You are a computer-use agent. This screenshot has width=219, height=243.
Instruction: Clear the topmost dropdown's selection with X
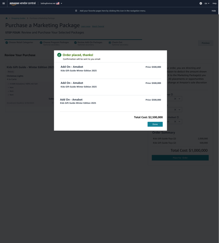pyautogui.click(x=174, y=98)
